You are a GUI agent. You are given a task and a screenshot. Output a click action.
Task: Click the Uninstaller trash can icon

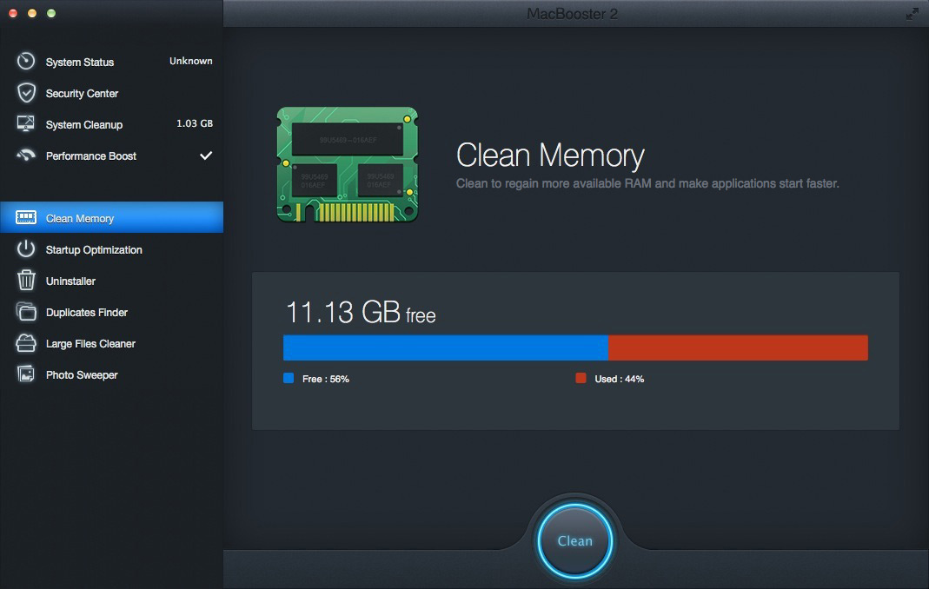[x=26, y=281]
